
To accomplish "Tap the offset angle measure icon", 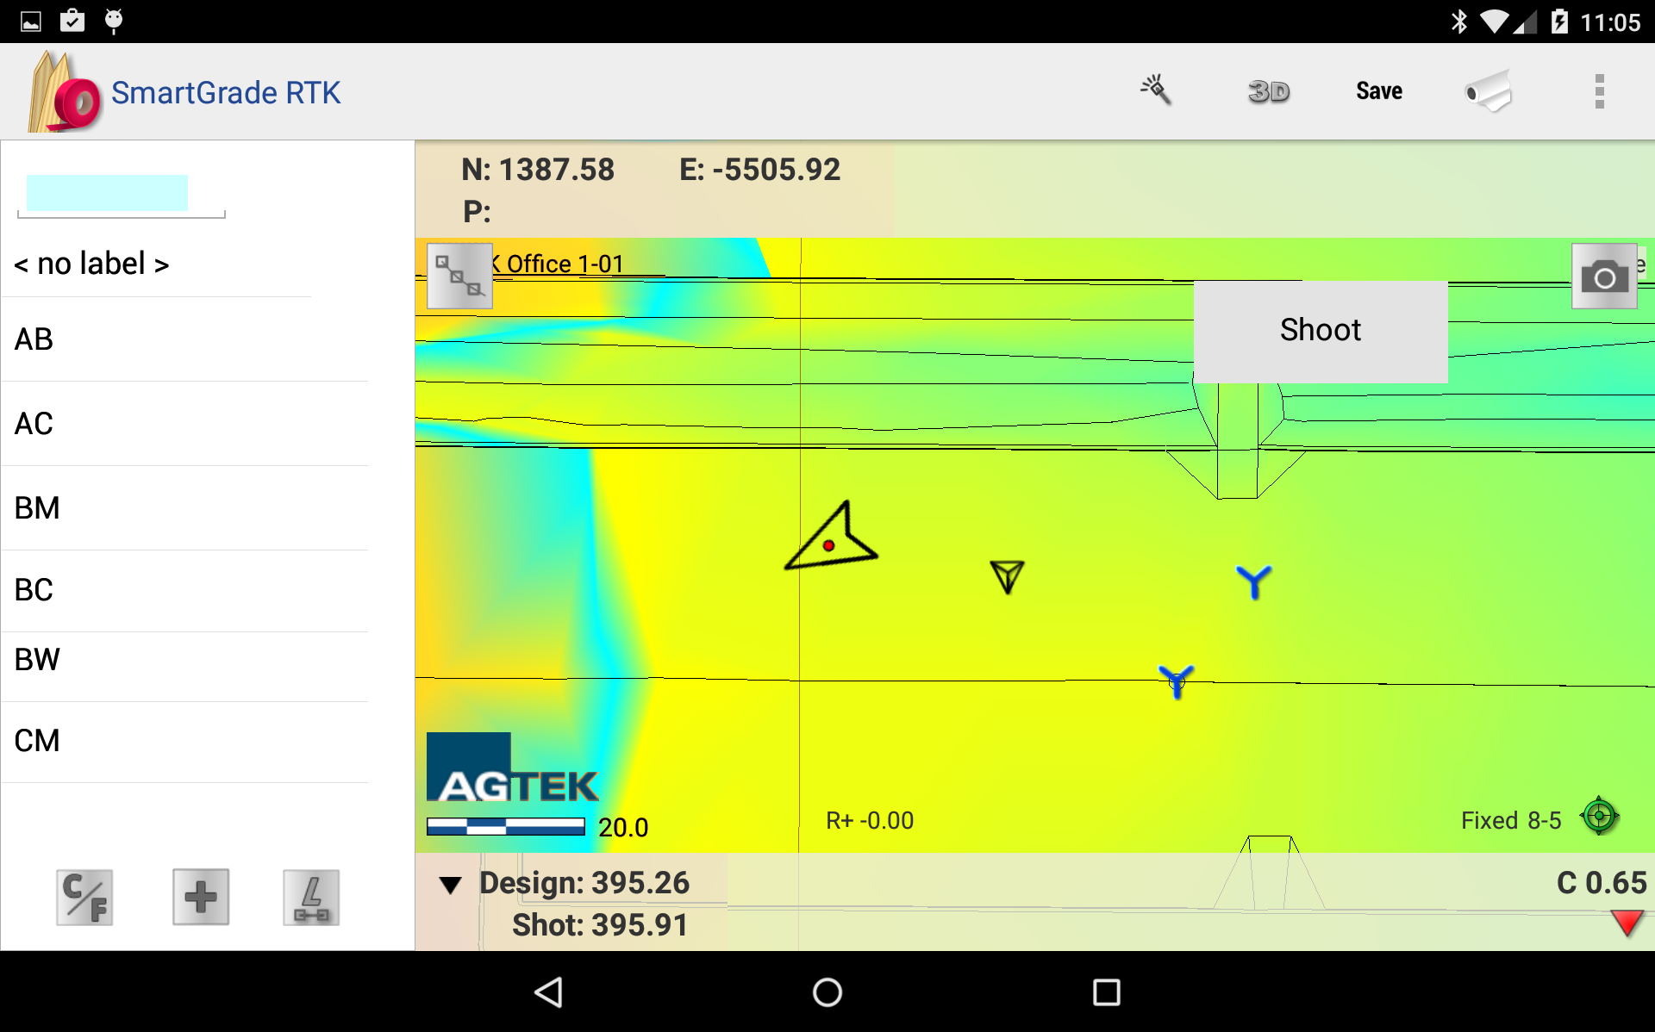I will click(x=311, y=898).
